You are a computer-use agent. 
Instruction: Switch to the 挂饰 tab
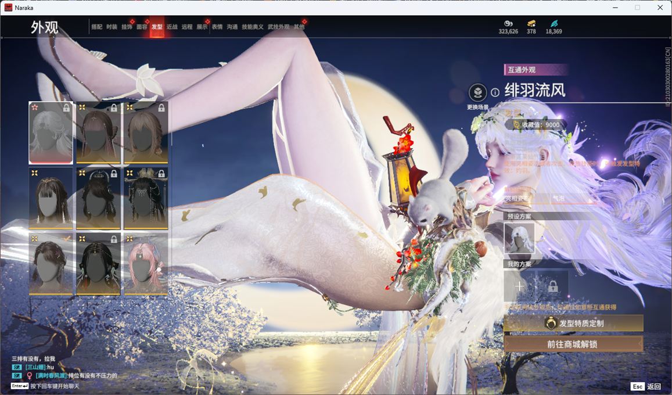127,27
